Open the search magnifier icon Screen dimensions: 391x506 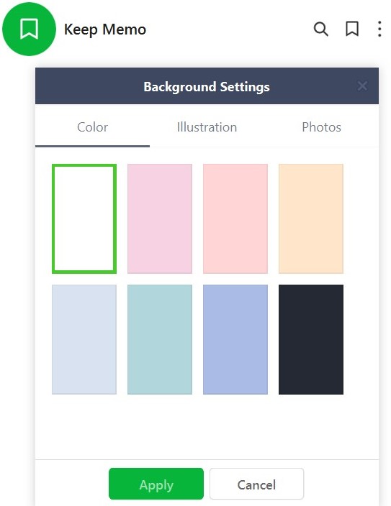pyautogui.click(x=320, y=29)
